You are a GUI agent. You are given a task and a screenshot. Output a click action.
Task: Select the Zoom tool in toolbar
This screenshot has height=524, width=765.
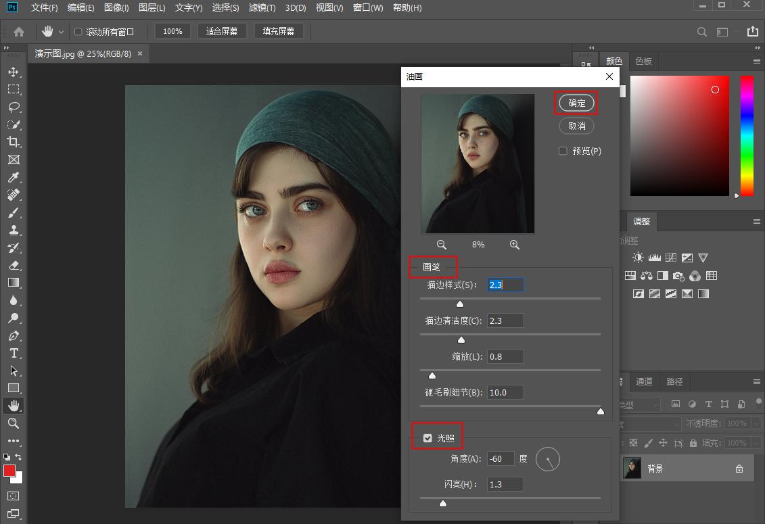click(14, 423)
